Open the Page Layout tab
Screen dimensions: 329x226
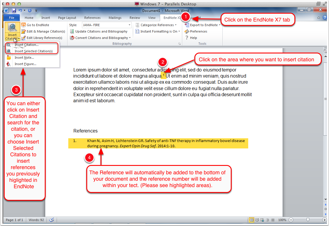point(67,18)
